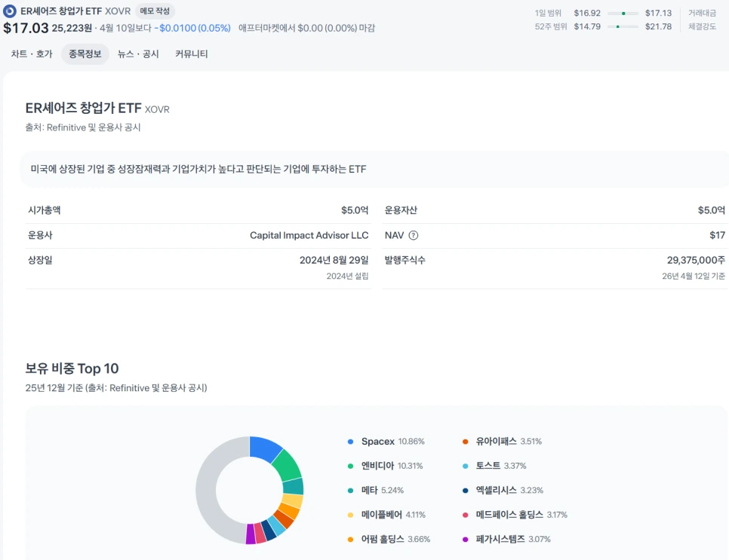
Task: Click the 운용자산 row label
Action: click(401, 210)
